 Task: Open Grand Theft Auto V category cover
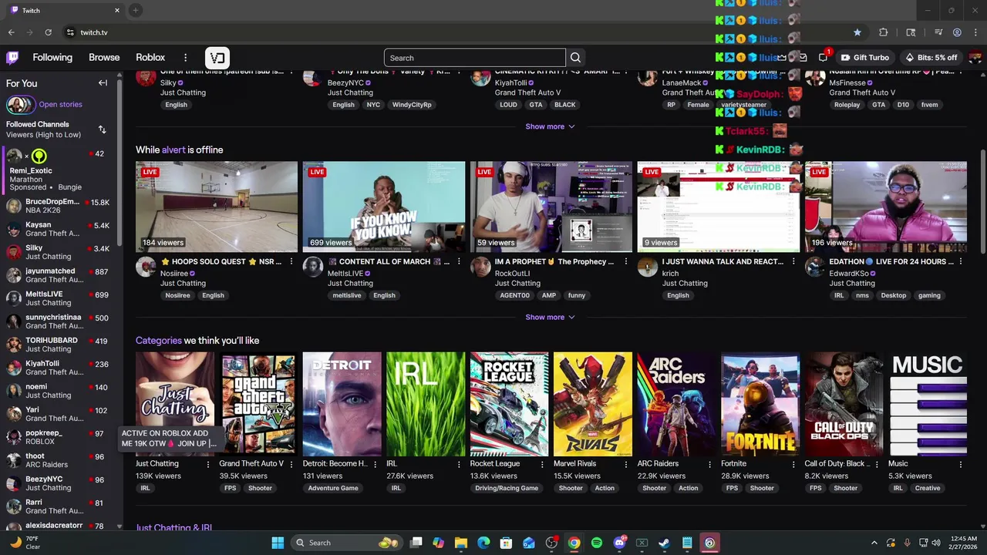[x=258, y=404]
